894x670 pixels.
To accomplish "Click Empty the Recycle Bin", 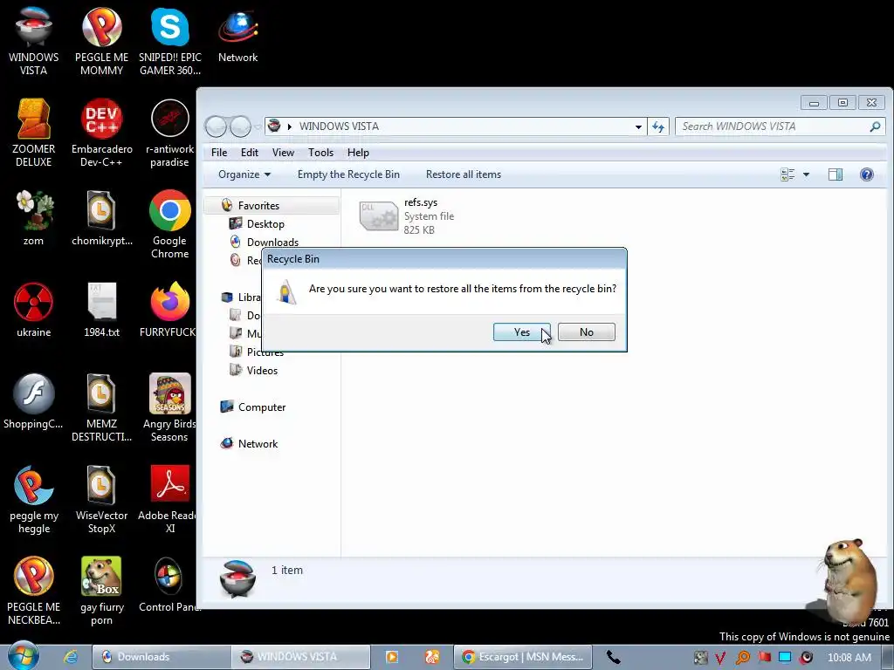I will pos(348,174).
